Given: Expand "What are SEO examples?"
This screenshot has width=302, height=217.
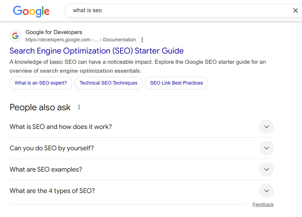Looking at the screenshot, I should [266, 169].
